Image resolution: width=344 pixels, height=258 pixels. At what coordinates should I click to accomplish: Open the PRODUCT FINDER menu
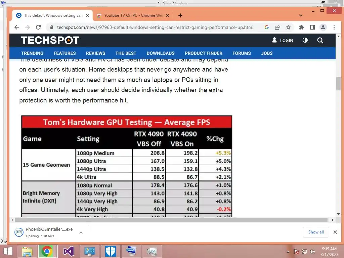click(204, 53)
